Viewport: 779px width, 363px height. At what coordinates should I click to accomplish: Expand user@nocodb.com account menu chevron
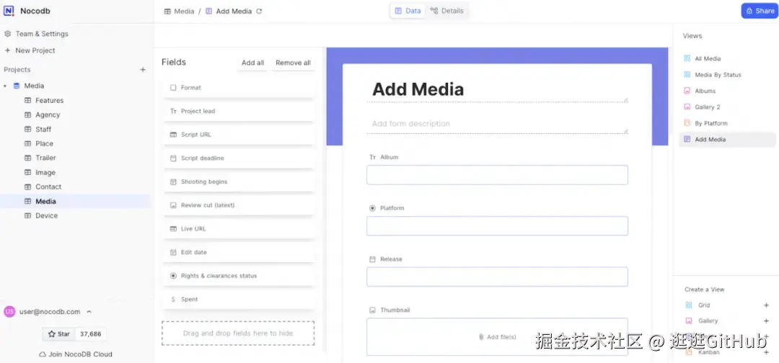point(89,312)
